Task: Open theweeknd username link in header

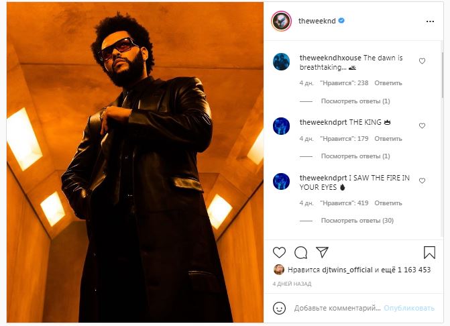Action: (x=317, y=21)
